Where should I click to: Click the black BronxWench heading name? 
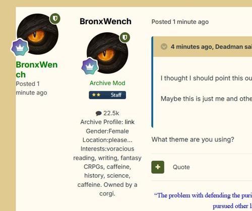pos(105,21)
